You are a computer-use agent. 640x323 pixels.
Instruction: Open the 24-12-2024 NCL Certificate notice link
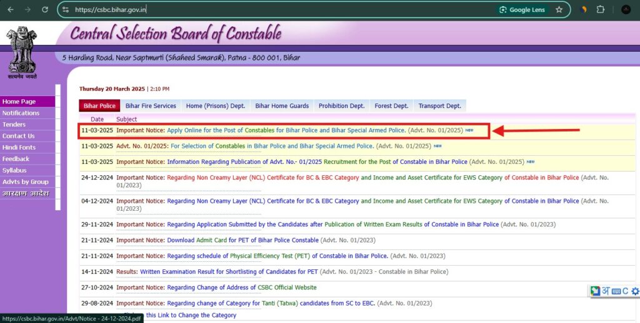372,178
